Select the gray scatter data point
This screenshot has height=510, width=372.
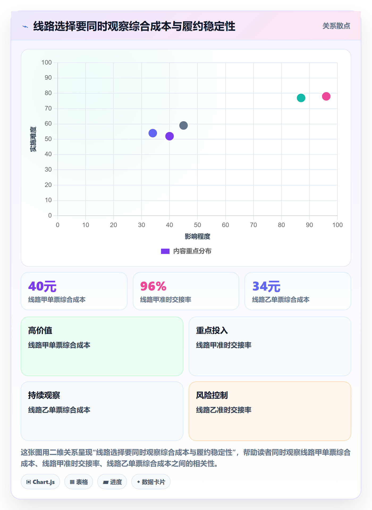183,125
